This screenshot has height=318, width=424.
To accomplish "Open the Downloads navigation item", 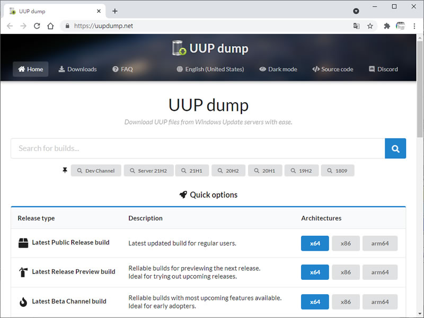I will tap(77, 69).
